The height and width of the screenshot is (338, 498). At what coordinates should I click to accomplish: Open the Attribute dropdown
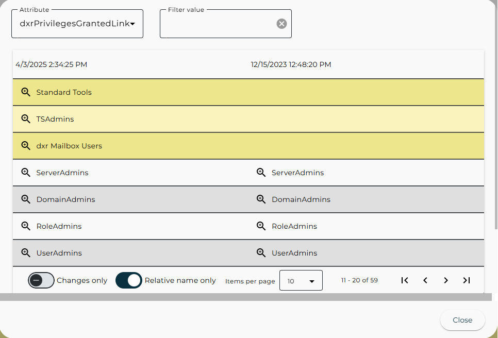(77, 23)
